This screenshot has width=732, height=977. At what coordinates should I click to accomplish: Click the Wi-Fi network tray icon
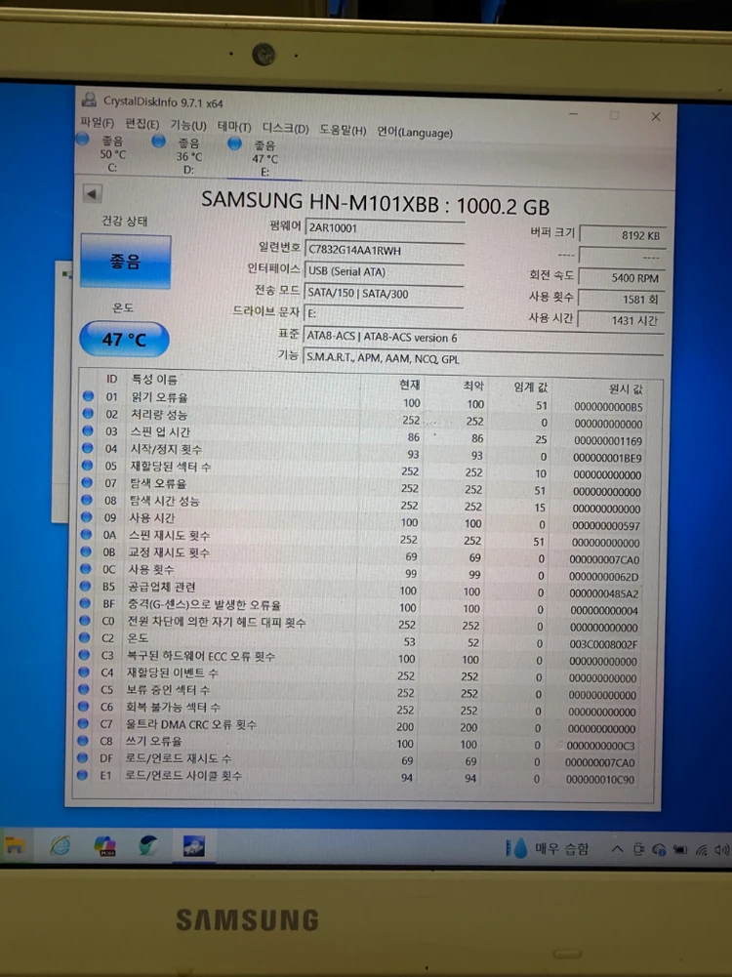(702, 850)
